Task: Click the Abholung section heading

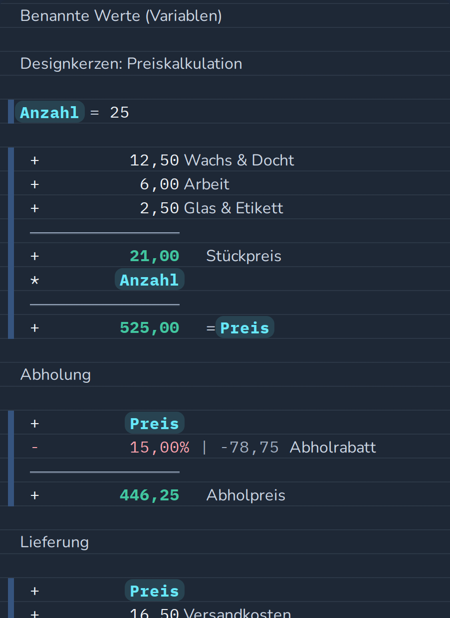Action: [x=55, y=375]
